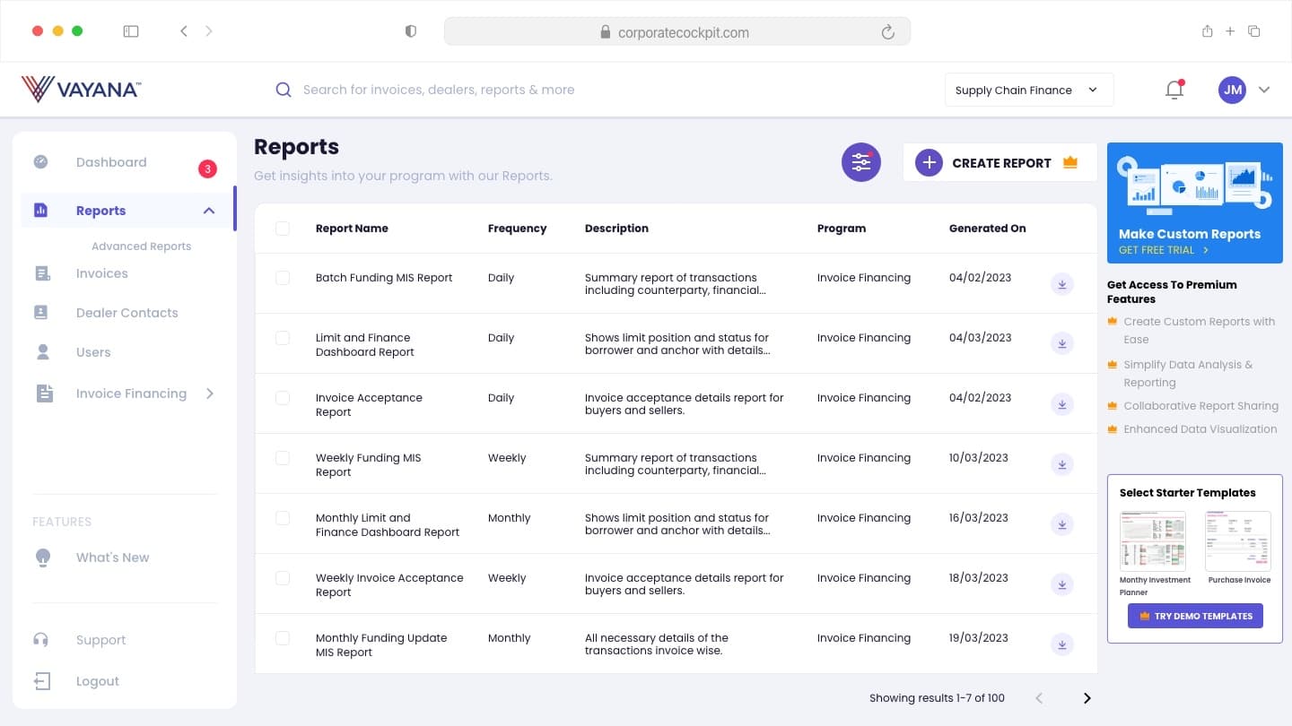The width and height of the screenshot is (1292, 726).
Task: Go back with the browser back arrow
Action: 184,31
